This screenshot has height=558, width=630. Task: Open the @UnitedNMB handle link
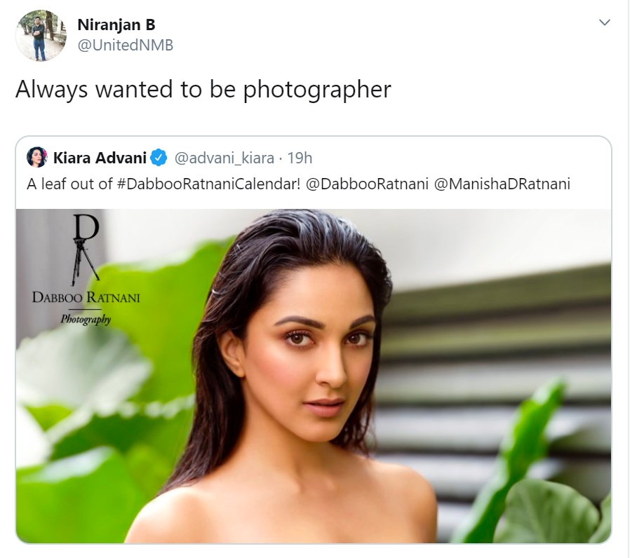click(125, 46)
